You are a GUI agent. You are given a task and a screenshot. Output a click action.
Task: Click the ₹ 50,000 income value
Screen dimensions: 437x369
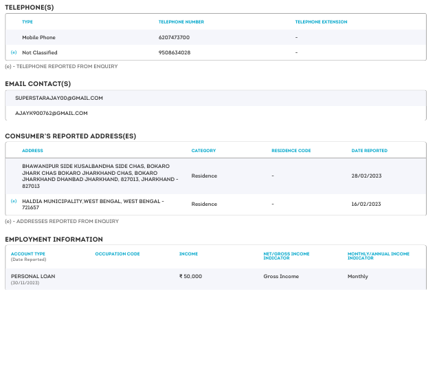(x=190, y=276)
